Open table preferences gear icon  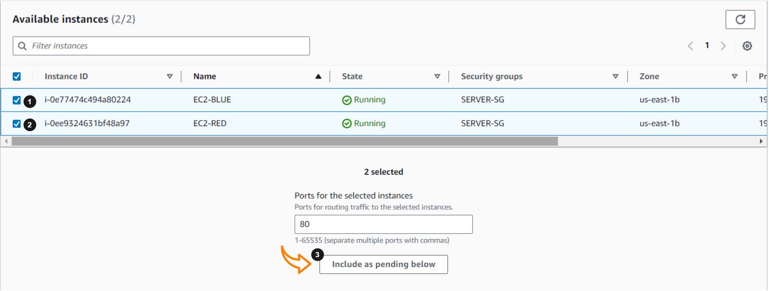pyautogui.click(x=747, y=46)
